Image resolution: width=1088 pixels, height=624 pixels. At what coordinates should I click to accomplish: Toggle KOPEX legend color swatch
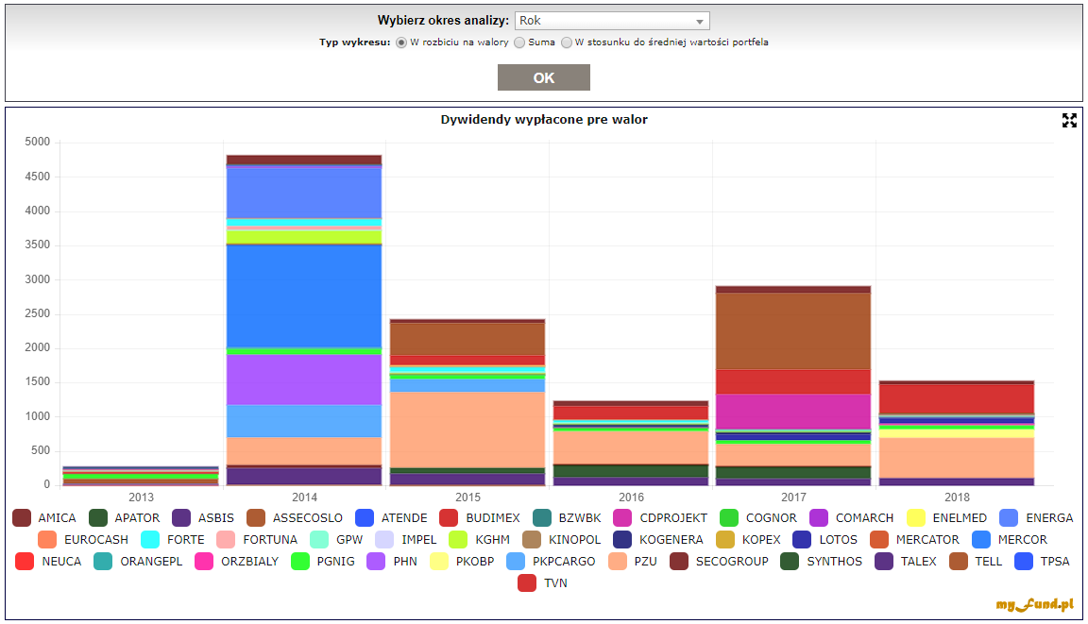click(725, 539)
